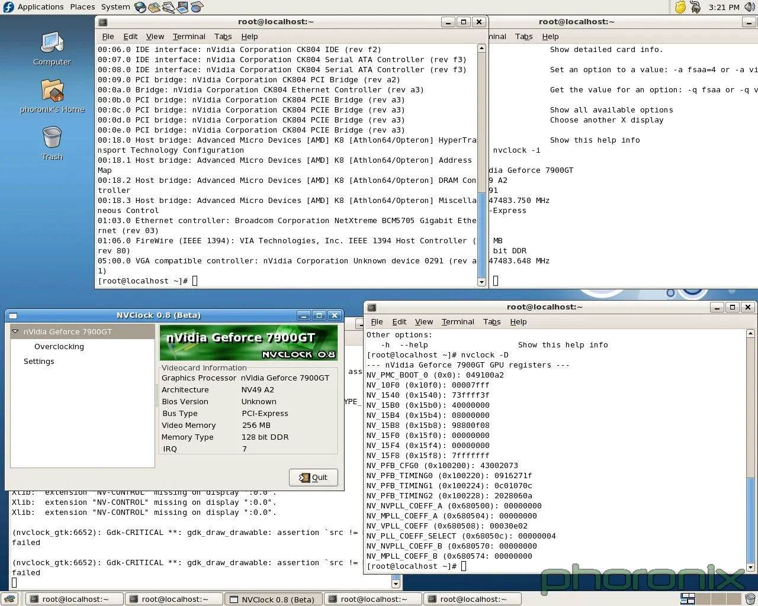
Task: Open the File menu in the bottom-right terminal
Action: point(377,322)
